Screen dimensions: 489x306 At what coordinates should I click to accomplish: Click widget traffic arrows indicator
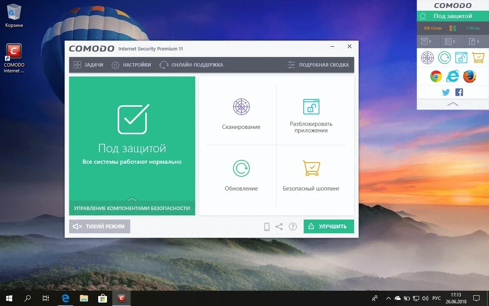click(453, 28)
